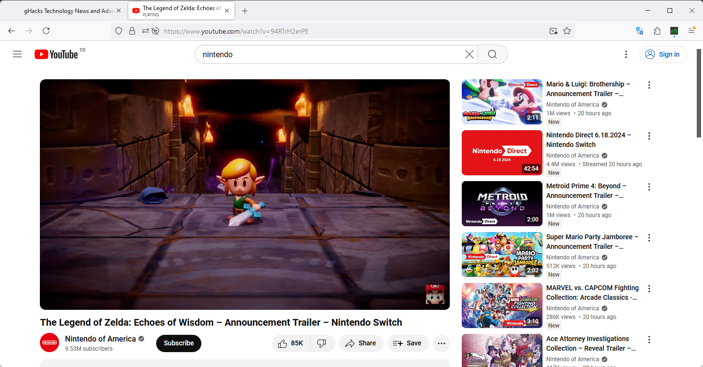The height and width of the screenshot is (367, 703).
Task: Open options menu for Metroid Prime 4 video
Action: pos(649,187)
